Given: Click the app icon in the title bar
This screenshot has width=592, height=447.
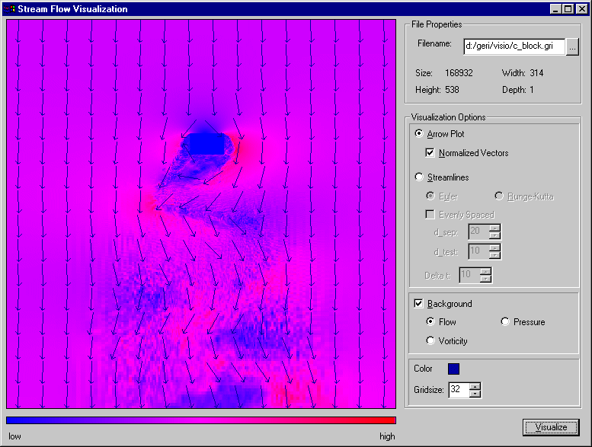Looking at the screenshot, I should [x=9, y=9].
